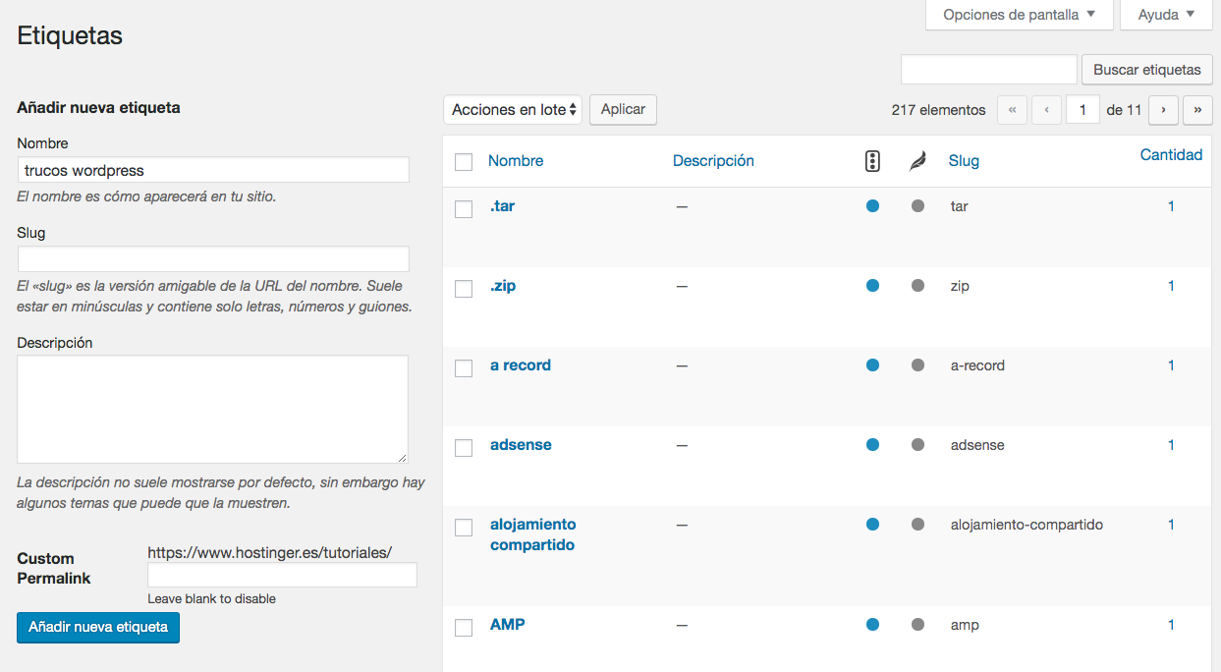This screenshot has height=672, width=1221.
Task: Click the traffic light column header icon
Action: (872, 160)
